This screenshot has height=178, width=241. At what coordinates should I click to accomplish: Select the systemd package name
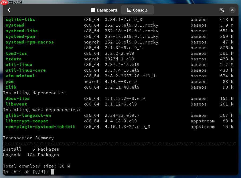click(15, 25)
